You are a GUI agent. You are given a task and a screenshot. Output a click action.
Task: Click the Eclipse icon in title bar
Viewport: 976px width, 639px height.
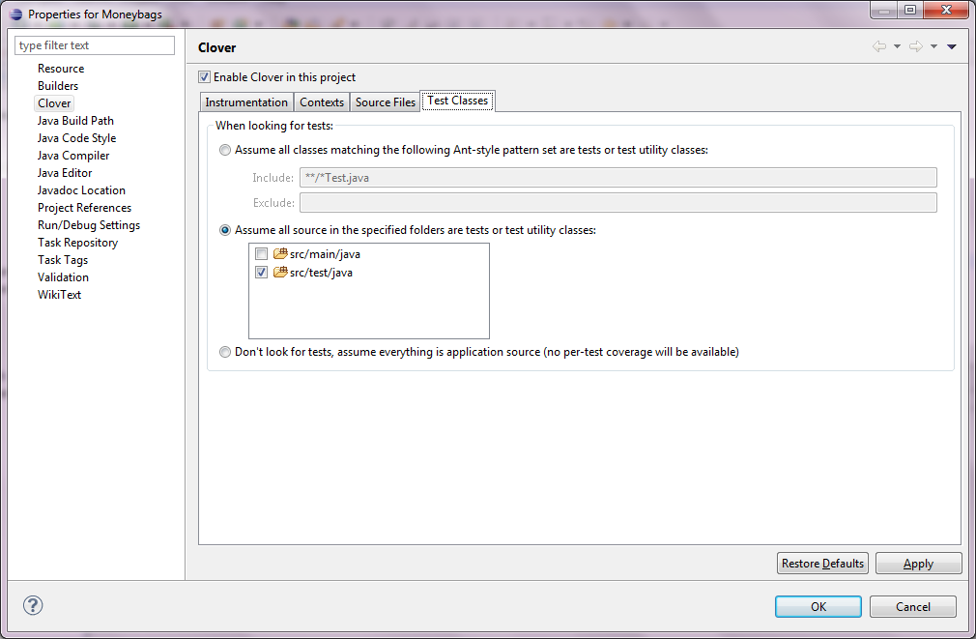[15, 15]
